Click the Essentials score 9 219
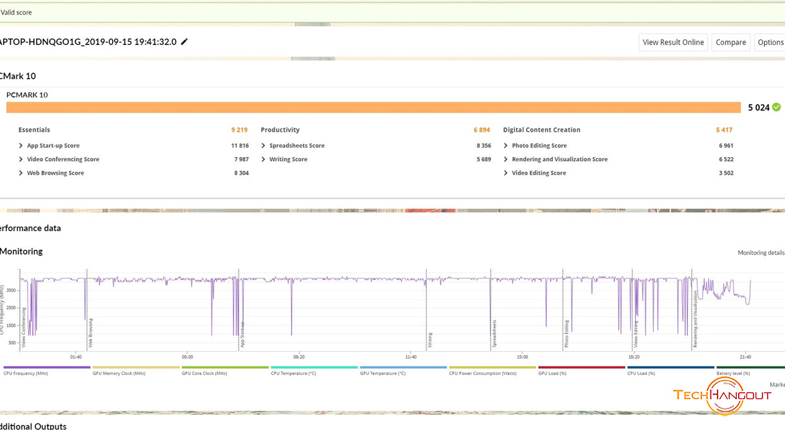The image size is (785, 430). (239, 130)
